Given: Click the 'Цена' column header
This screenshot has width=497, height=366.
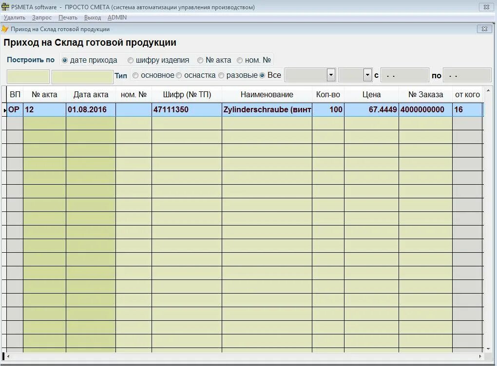Looking at the screenshot, I should (371, 94).
